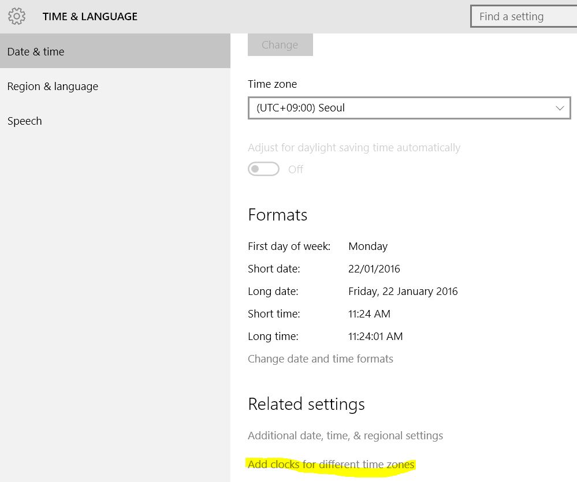
Task: Click Change date and time formats
Action: [321, 358]
